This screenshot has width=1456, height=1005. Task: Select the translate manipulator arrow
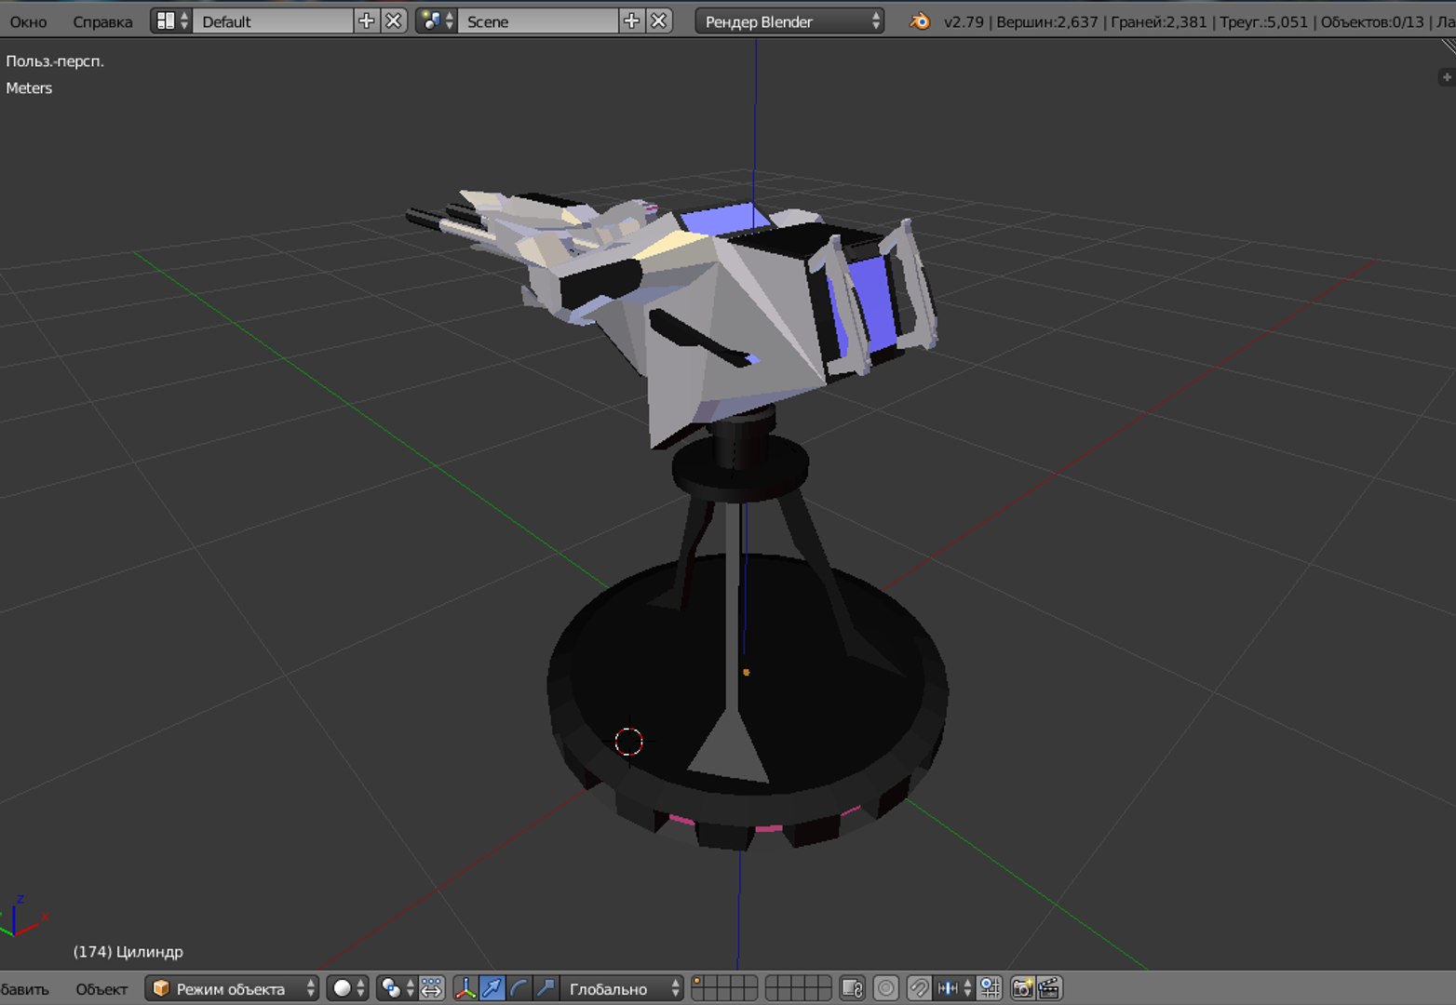492,988
